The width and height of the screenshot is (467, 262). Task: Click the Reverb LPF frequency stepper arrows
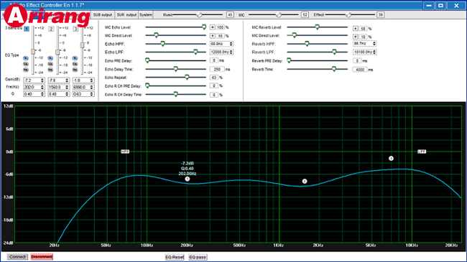374,52
